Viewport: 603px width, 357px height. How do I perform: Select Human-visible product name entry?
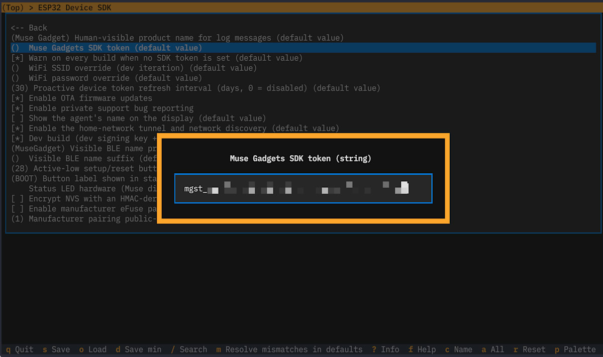(x=177, y=38)
